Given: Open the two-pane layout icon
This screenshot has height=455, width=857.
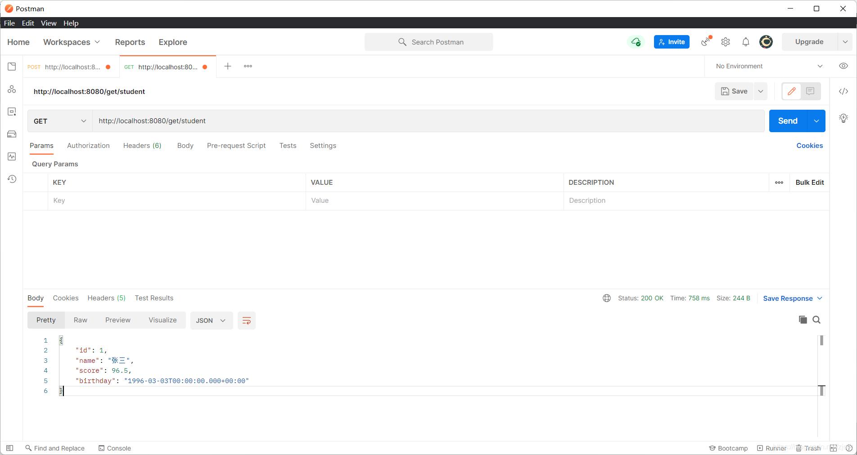Looking at the screenshot, I should [833, 448].
